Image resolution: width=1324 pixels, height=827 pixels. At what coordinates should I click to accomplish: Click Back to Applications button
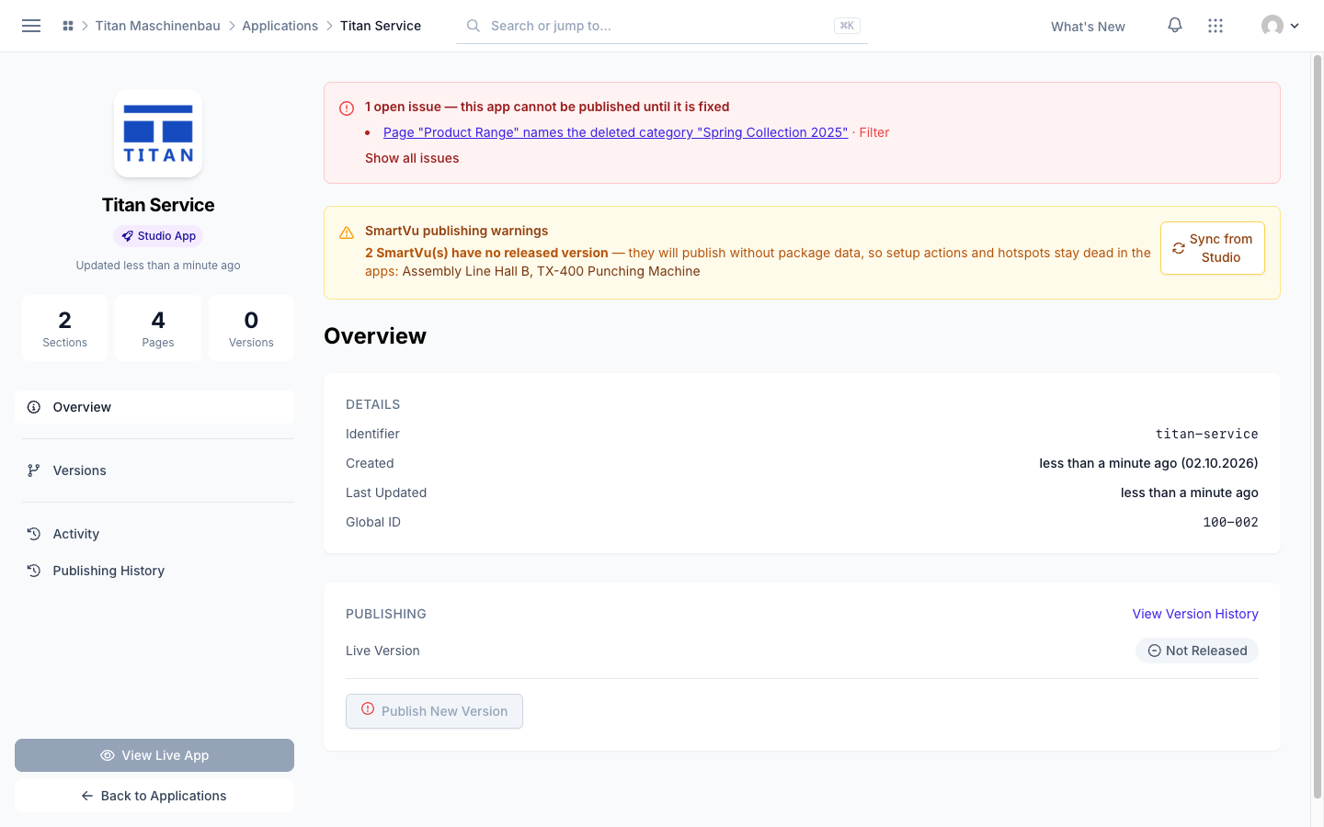click(x=154, y=796)
